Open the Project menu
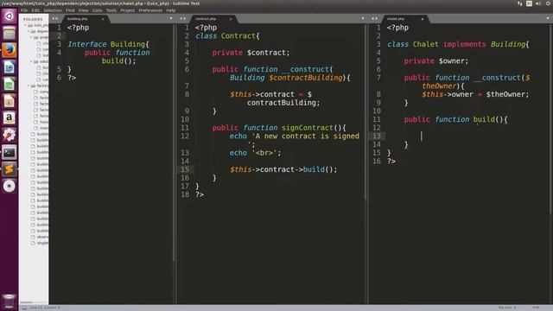This screenshot has height=311, width=553. click(x=127, y=10)
